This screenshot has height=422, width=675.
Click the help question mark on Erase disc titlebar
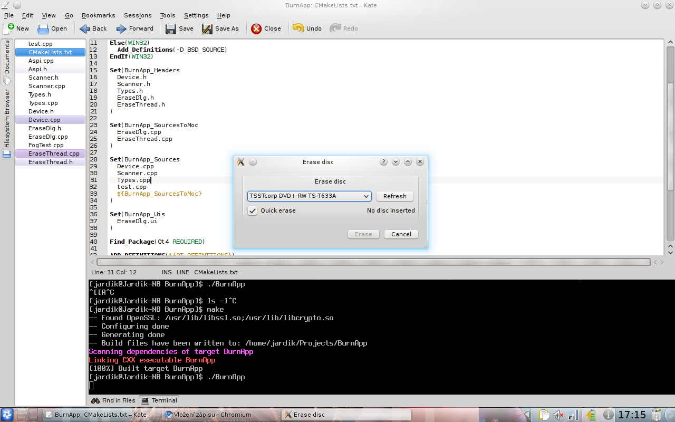point(383,162)
